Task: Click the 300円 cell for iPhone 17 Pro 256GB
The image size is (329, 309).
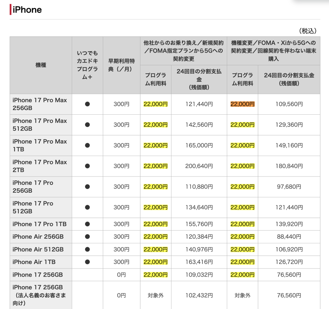Action: [x=121, y=187]
